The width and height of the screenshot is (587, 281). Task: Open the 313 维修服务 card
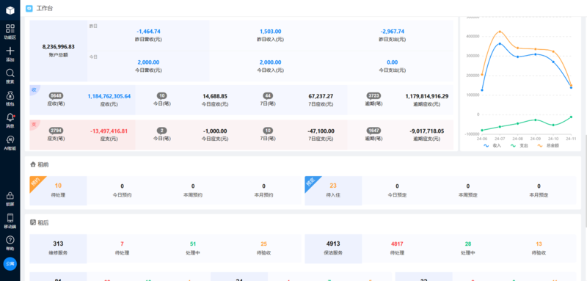[x=58, y=249]
